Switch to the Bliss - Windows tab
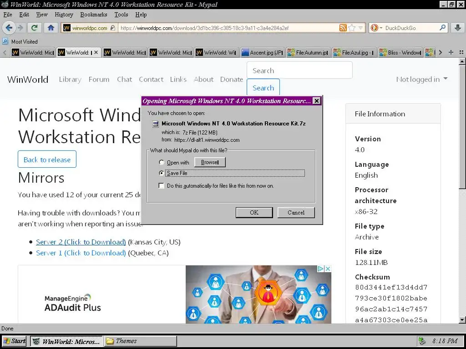 click(x=400, y=53)
